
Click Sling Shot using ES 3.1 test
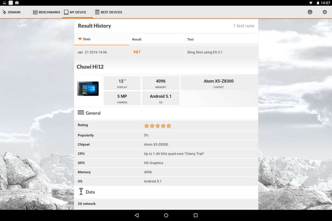pos(205,52)
